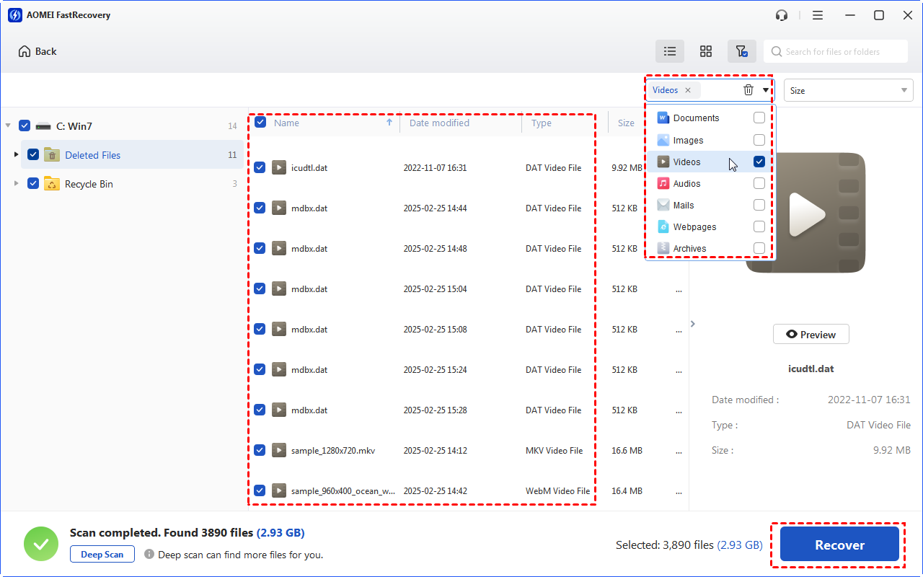The height and width of the screenshot is (577, 923).
Task: Click the Images filter icon
Action: [x=663, y=140]
